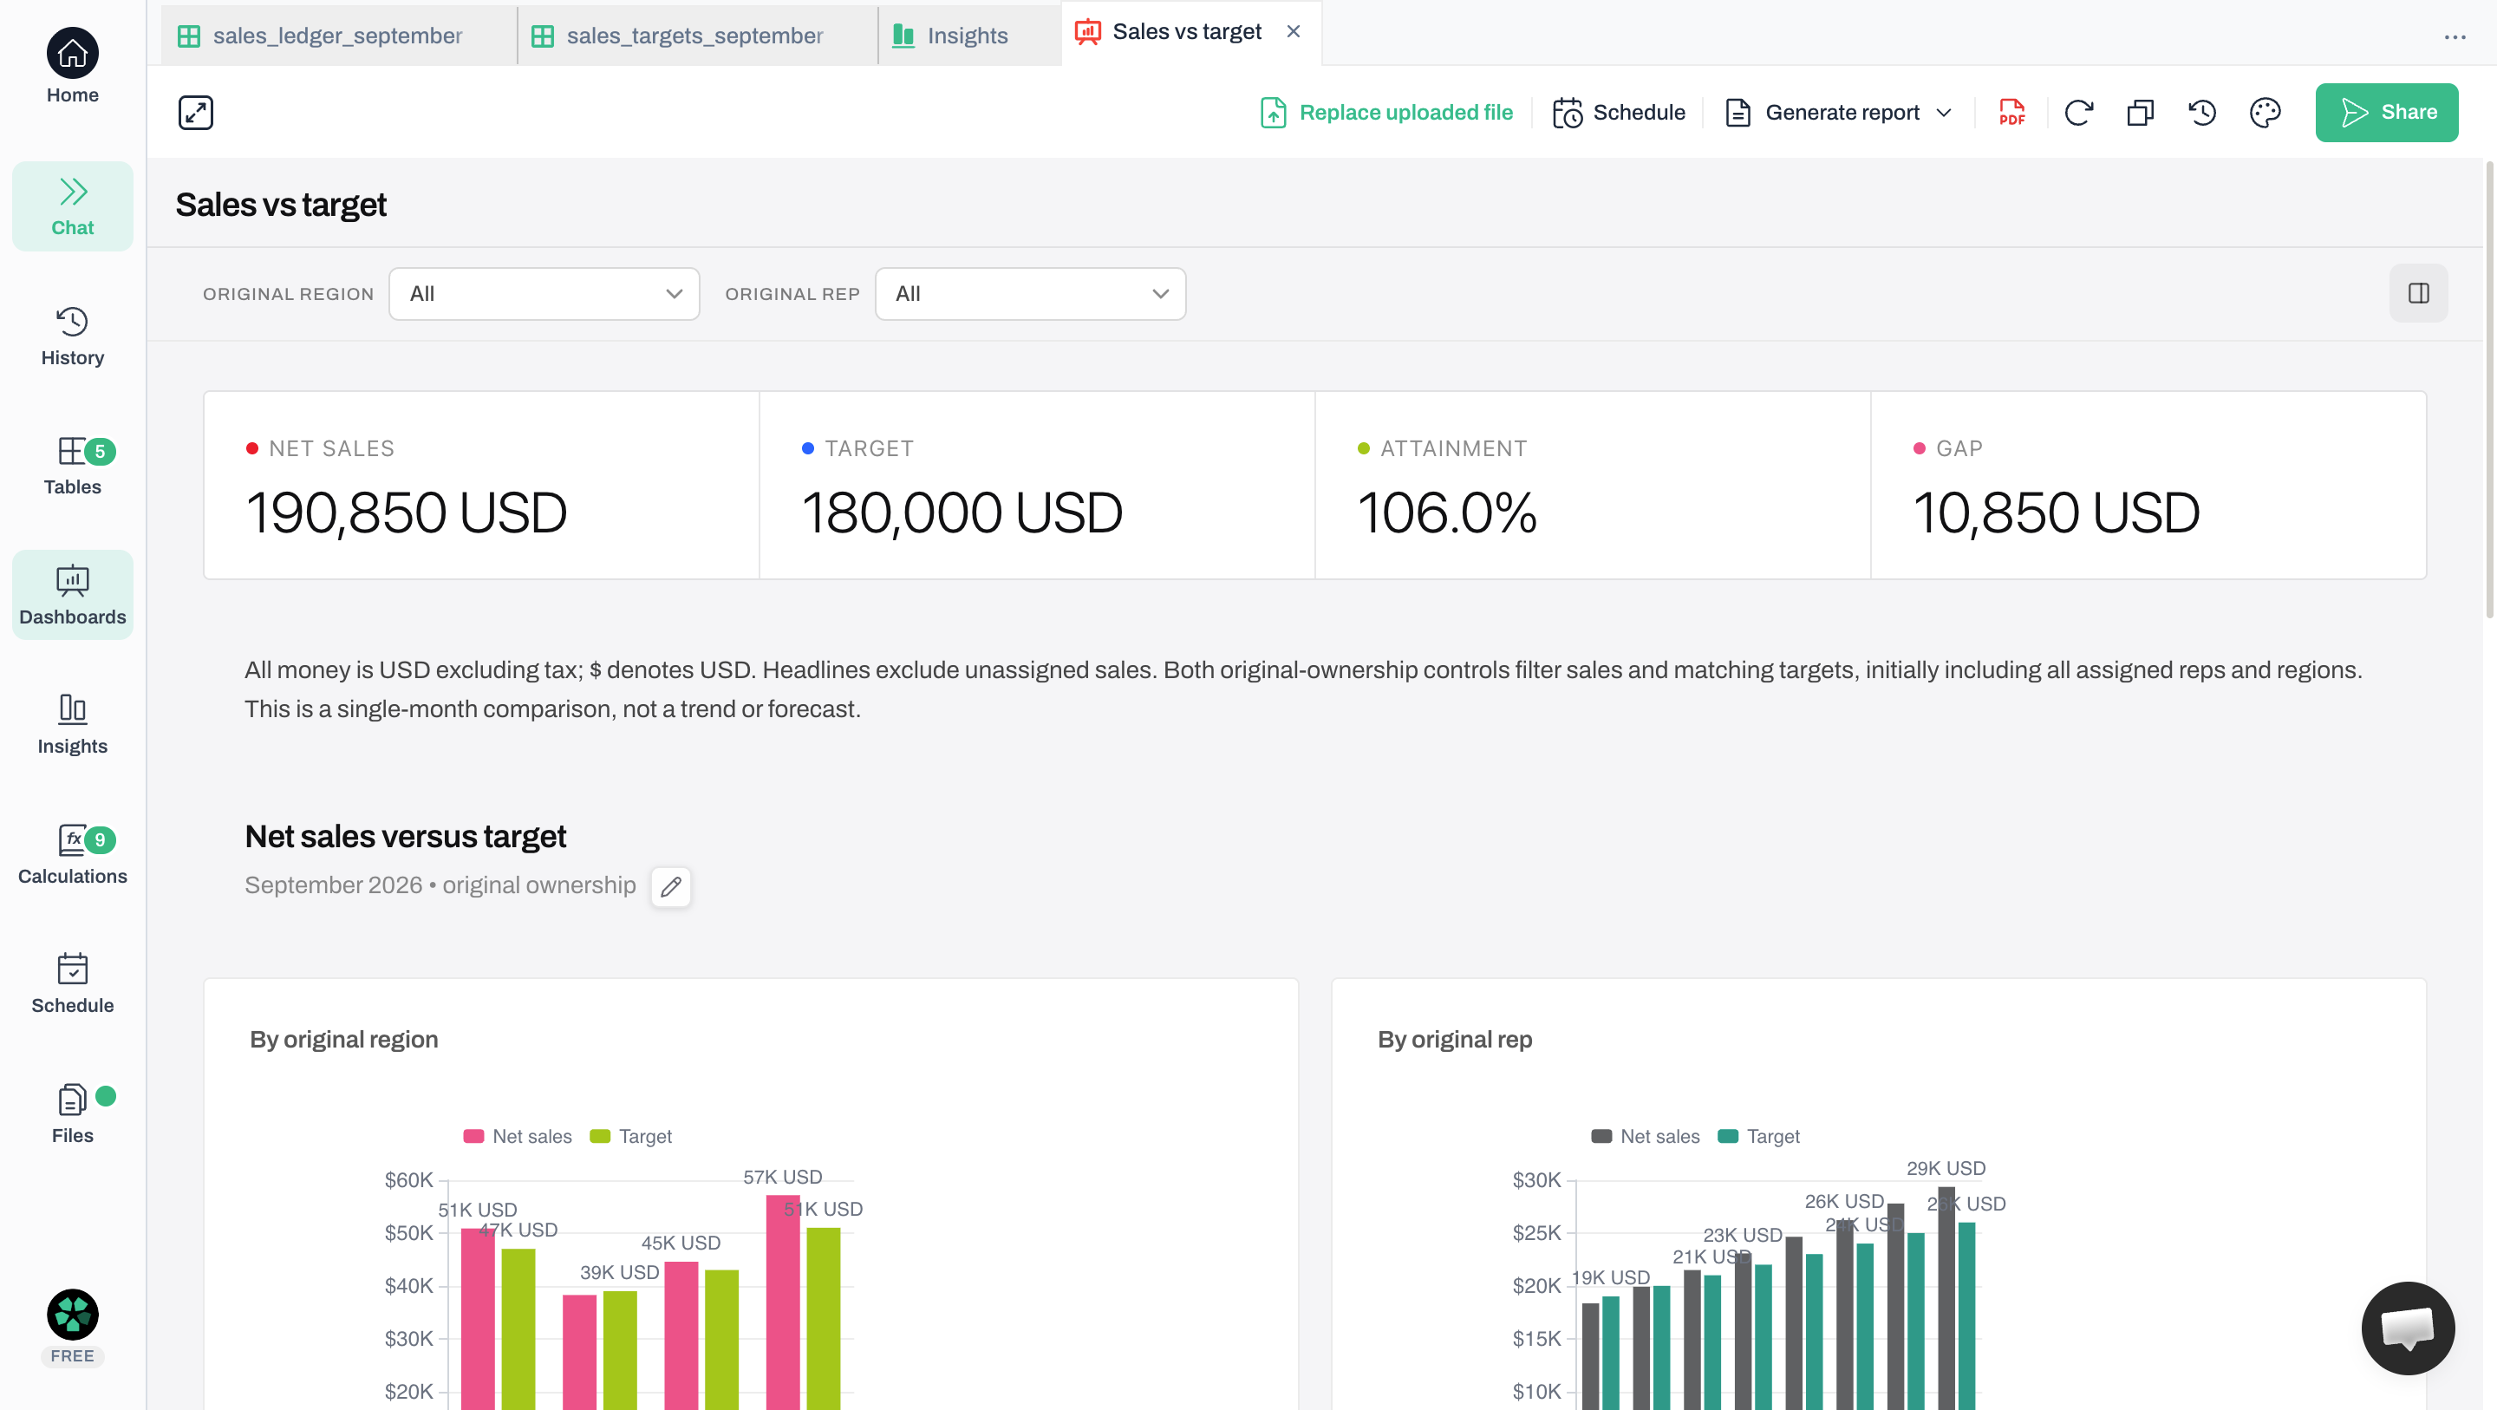Expand Generate report menu
This screenshot has width=2497, height=1410.
[1839, 113]
